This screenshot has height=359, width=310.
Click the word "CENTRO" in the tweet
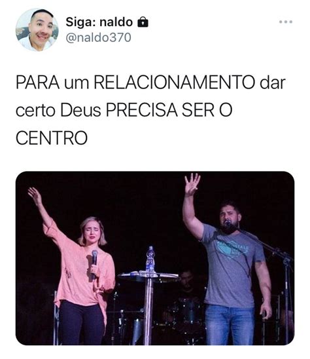pyautogui.click(x=52, y=138)
